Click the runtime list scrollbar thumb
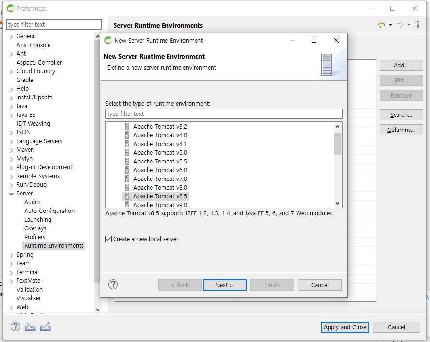 pos(337,144)
